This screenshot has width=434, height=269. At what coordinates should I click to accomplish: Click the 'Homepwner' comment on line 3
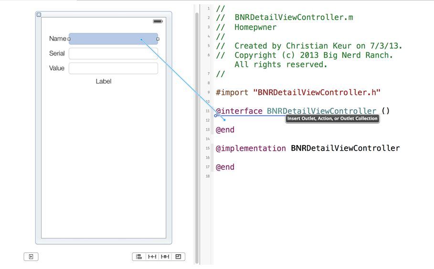[255, 27]
